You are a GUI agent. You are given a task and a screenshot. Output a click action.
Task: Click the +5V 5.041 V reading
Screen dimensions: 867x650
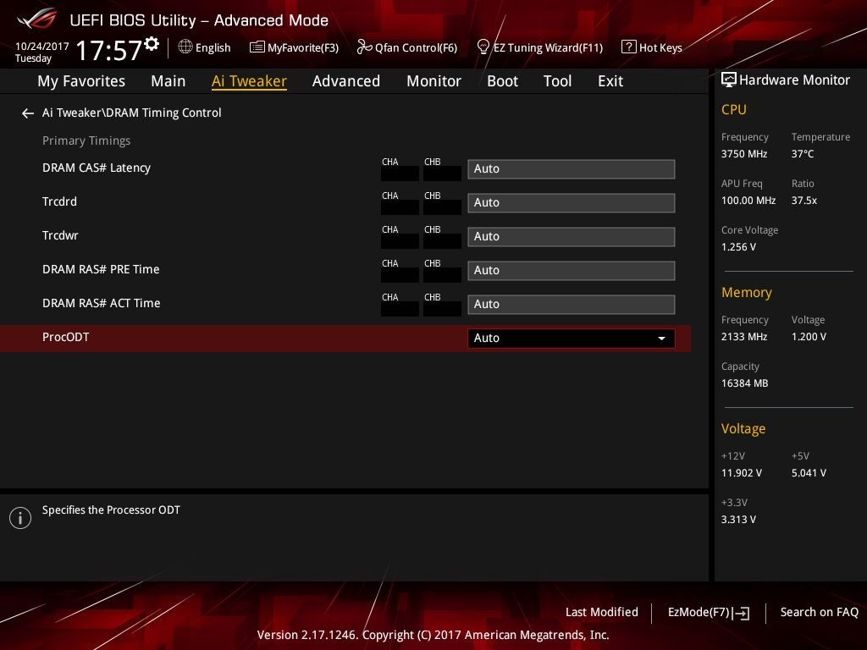[809, 473]
